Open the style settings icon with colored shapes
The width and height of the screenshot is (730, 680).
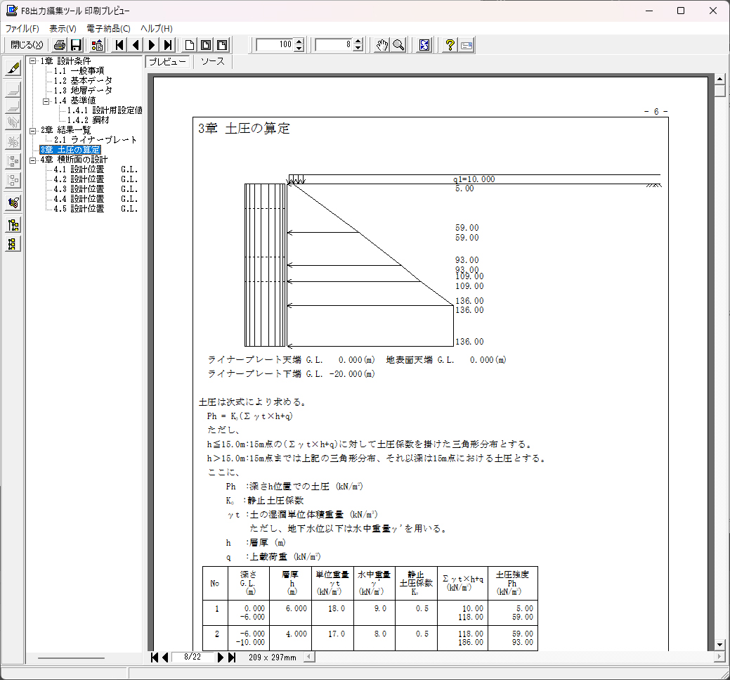click(97, 45)
